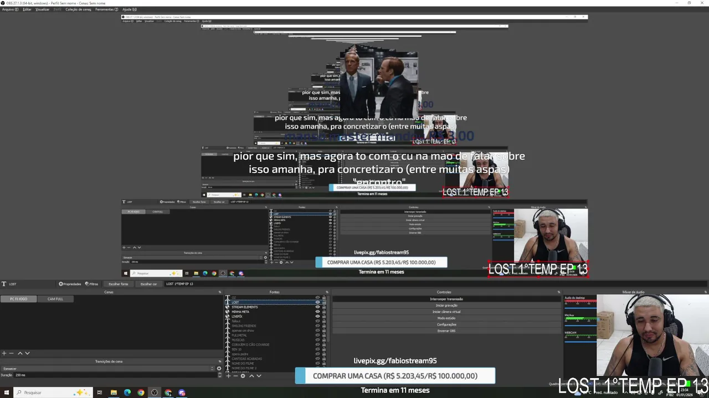The height and width of the screenshot is (398, 709).
Task: Click Interromper transmissão button
Action: coord(446,299)
